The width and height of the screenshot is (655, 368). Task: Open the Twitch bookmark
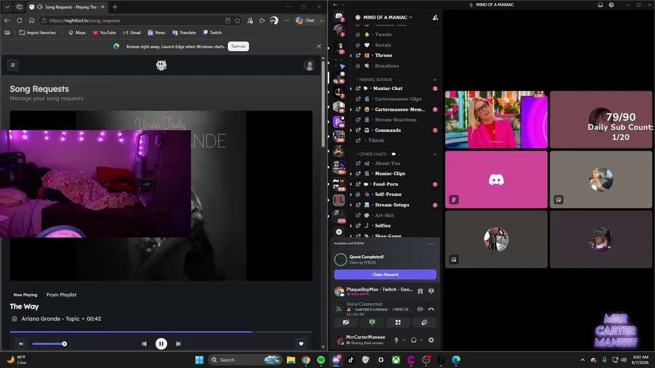click(x=212, y=33)
